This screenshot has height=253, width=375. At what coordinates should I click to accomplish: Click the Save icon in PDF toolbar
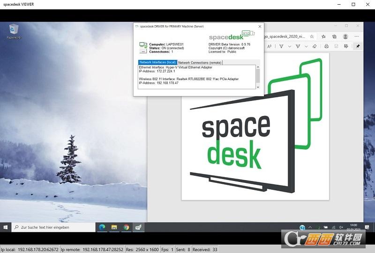point(336,46)
